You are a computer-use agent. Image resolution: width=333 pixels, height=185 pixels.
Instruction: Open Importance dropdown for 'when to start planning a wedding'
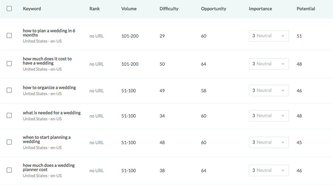point(269,142)
